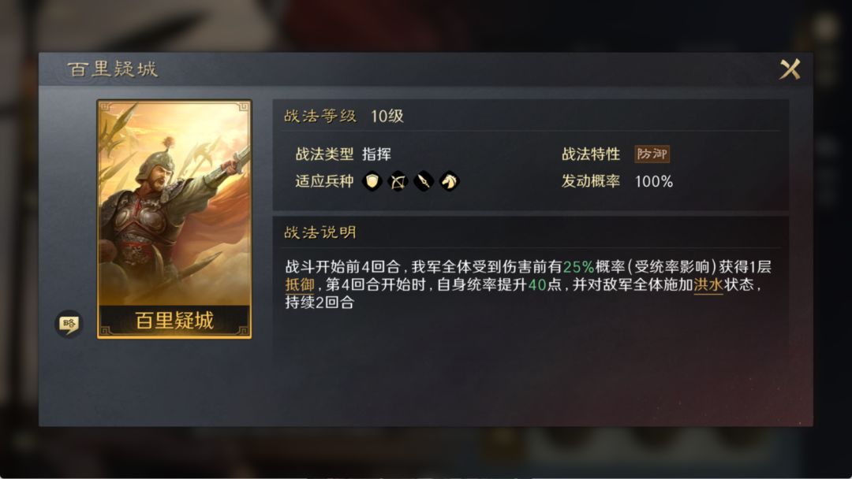Click the 战法说明 section heading

click(320, 232)
